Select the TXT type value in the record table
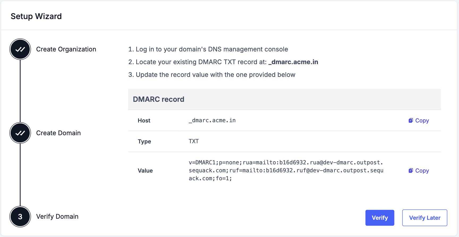Viewport: 459px width, 237px height. coord(194,141)
